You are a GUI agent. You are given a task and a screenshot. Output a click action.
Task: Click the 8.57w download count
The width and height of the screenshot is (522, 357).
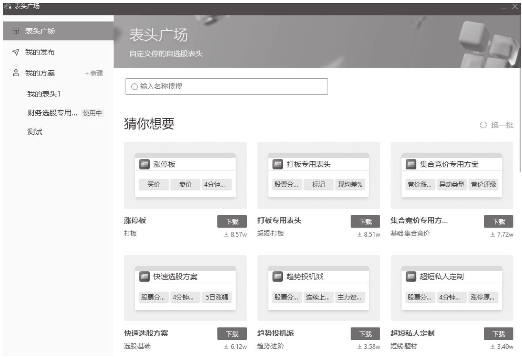coord(236,234)
